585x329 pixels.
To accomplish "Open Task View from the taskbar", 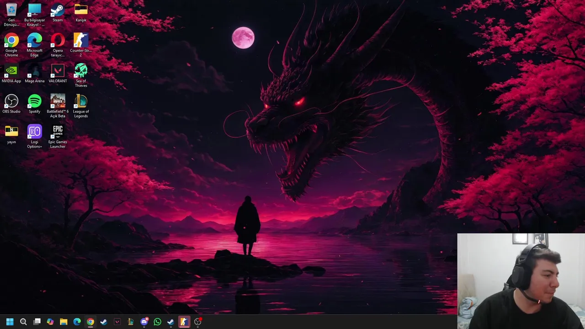I will pos(37,322).
